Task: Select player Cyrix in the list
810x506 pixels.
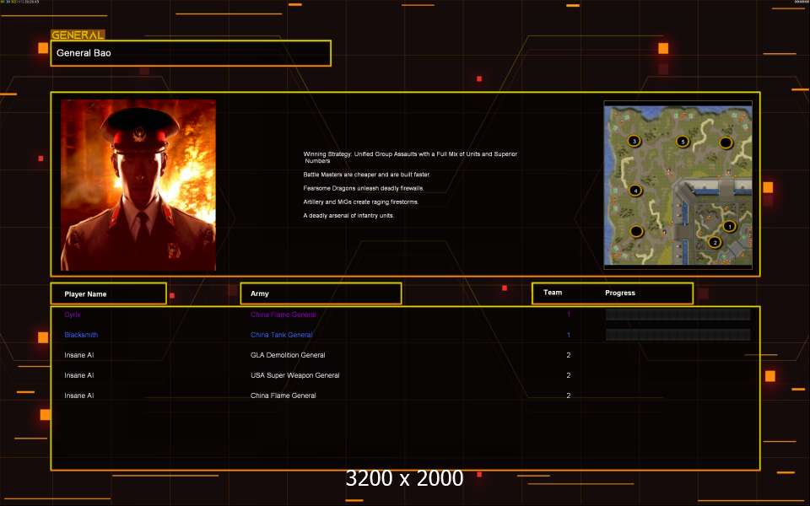Action: [73, 315]
